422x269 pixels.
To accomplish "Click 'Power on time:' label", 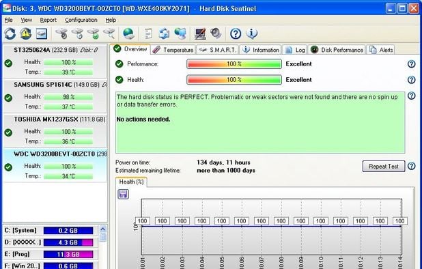I will point(132,162).
